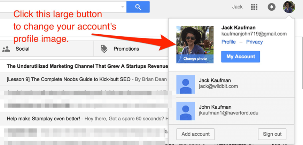
Task: Open the Help make Stamplay even better email
Action: [x=84, y=118]
